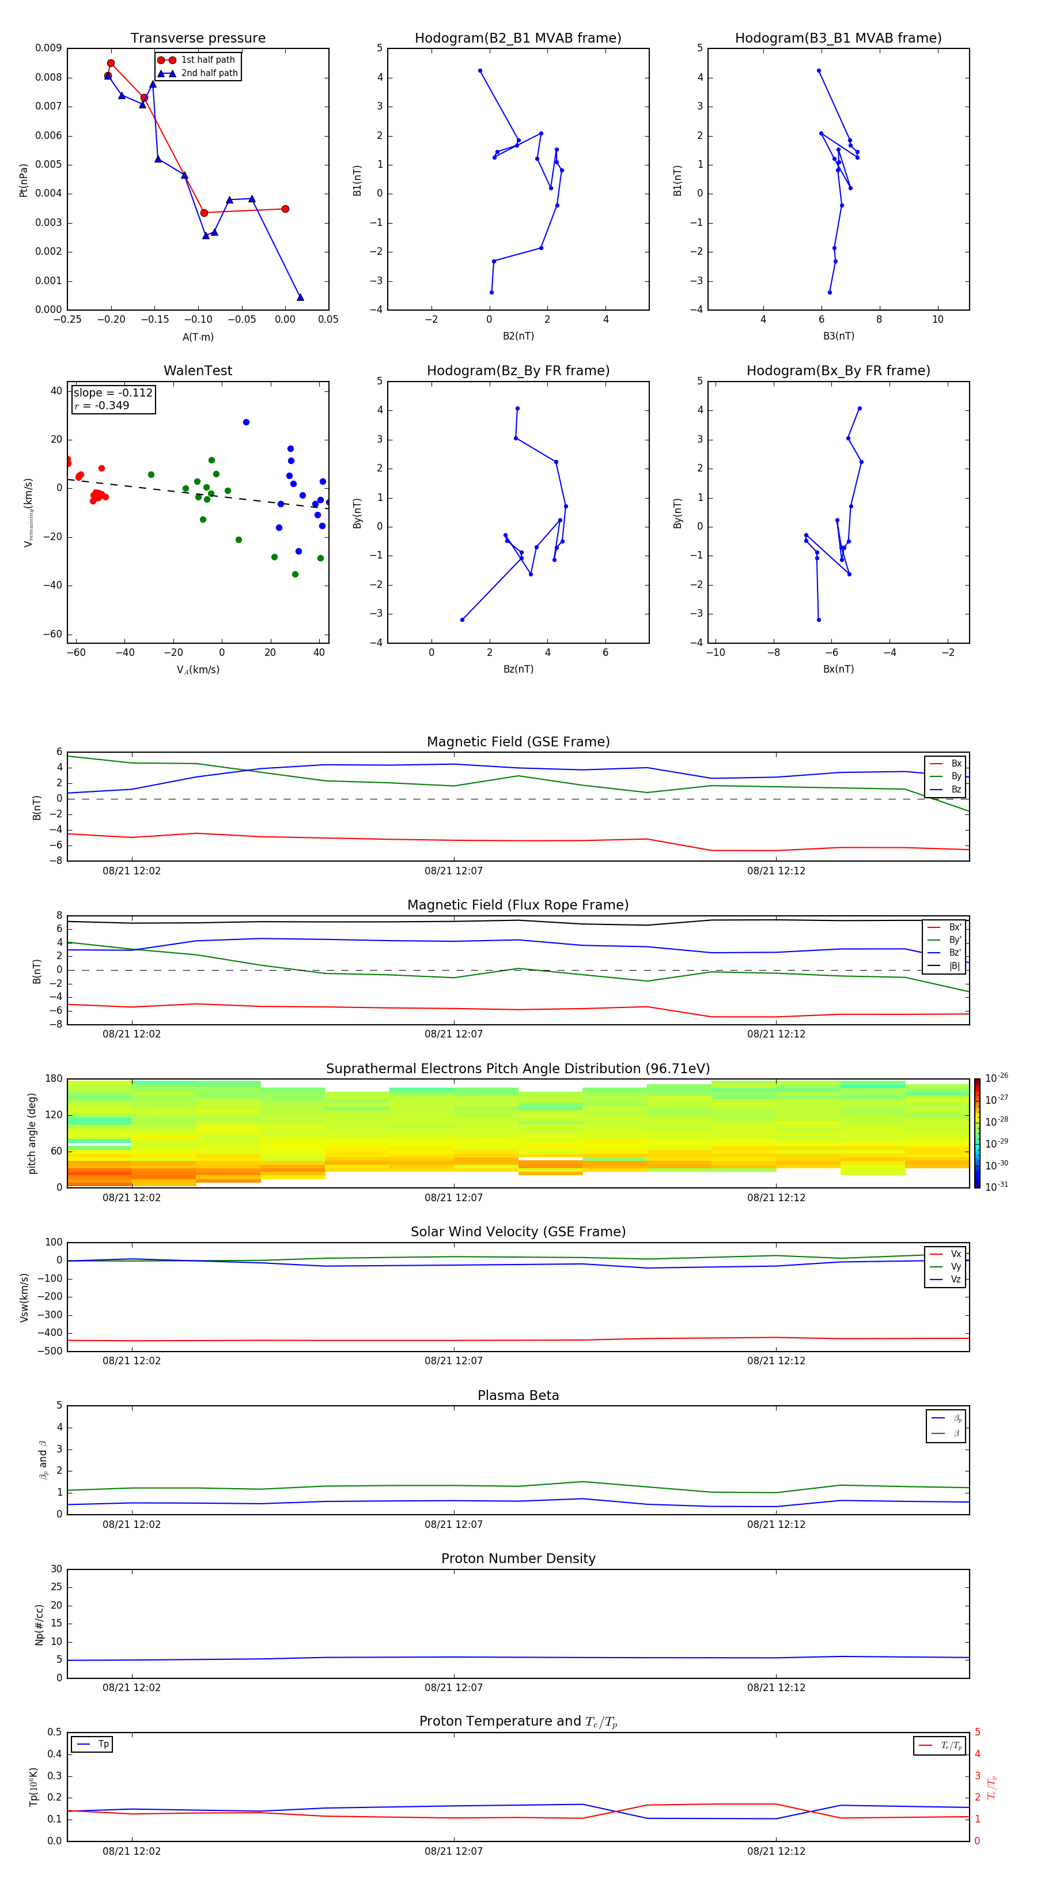Screen dimensions: 1037x1902
Task: Click the "Np(#/cc)" y-axis label
Action: point(39,1624)
